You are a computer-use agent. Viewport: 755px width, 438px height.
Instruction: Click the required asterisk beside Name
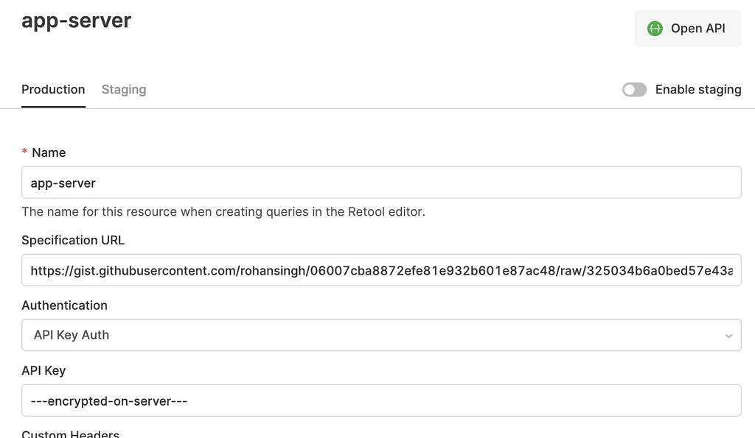pyautogui.click(x=25, y=152)
